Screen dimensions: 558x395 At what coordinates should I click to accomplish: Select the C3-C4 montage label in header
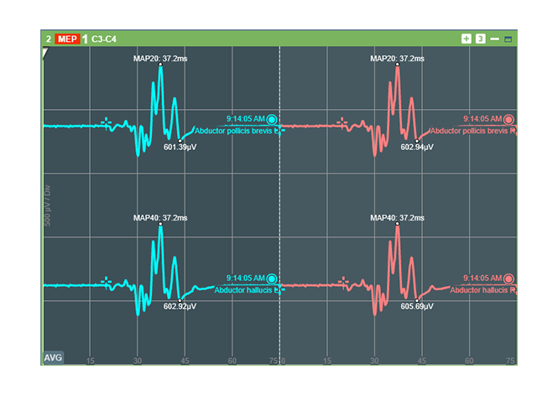105,39
